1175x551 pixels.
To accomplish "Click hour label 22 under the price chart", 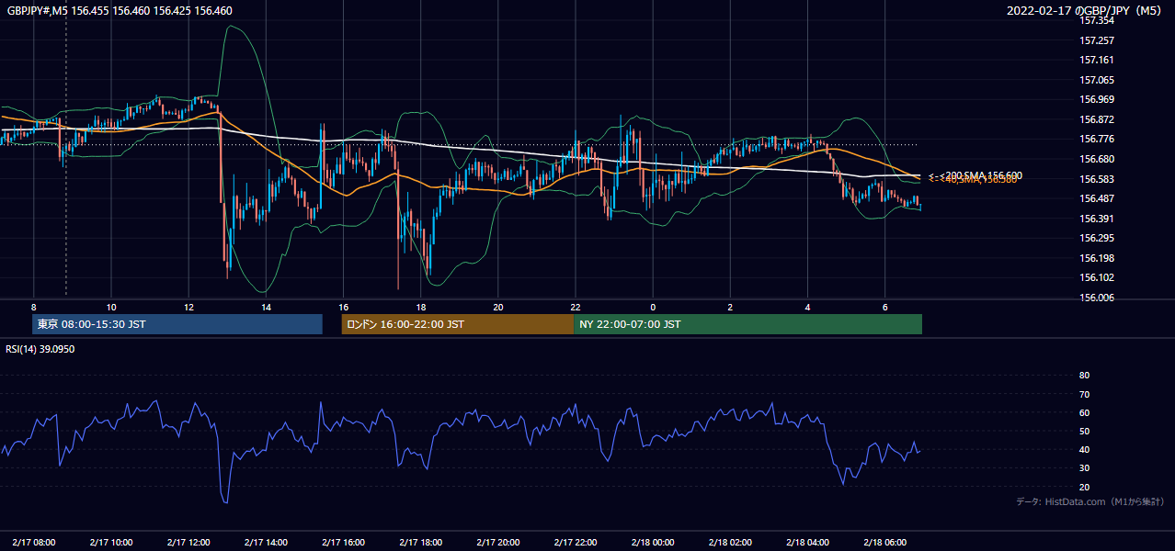I will coord(575,307).
